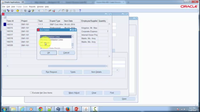The image size is (200, 112).
Task: Click the Trans Id 146320 cell
Action: pos(13,45)
